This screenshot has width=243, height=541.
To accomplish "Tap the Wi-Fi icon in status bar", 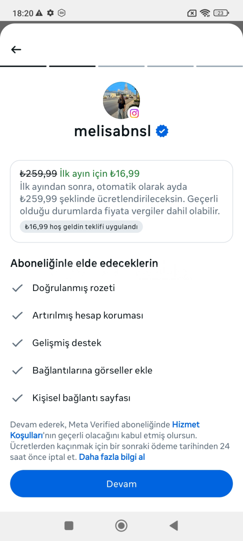I will (x=205, y=13).
